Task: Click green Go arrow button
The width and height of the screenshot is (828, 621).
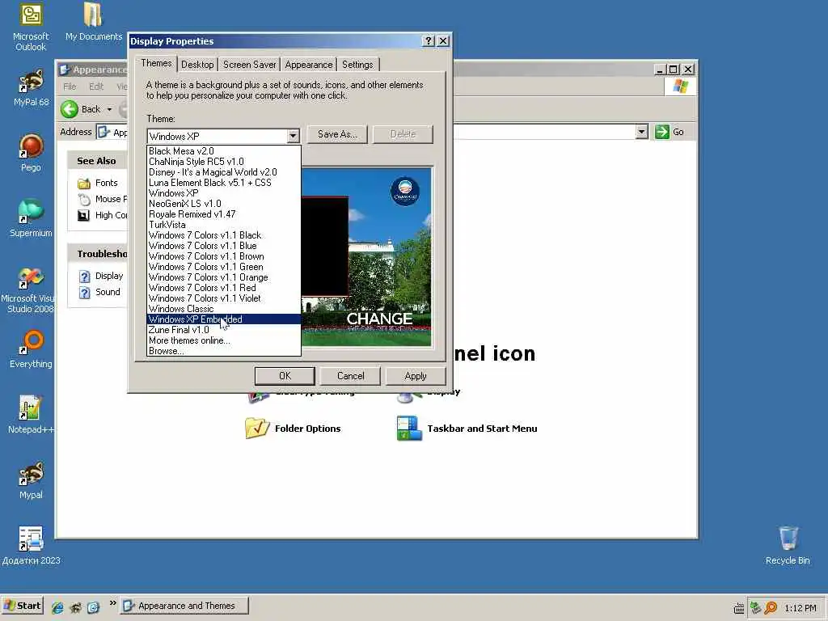Action: click(x=662, y=132)
